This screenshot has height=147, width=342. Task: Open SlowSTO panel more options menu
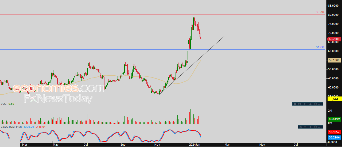click(x=320, y=127)
